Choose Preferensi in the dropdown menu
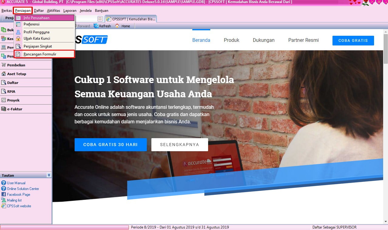388x230 pixels. [44, 24]
